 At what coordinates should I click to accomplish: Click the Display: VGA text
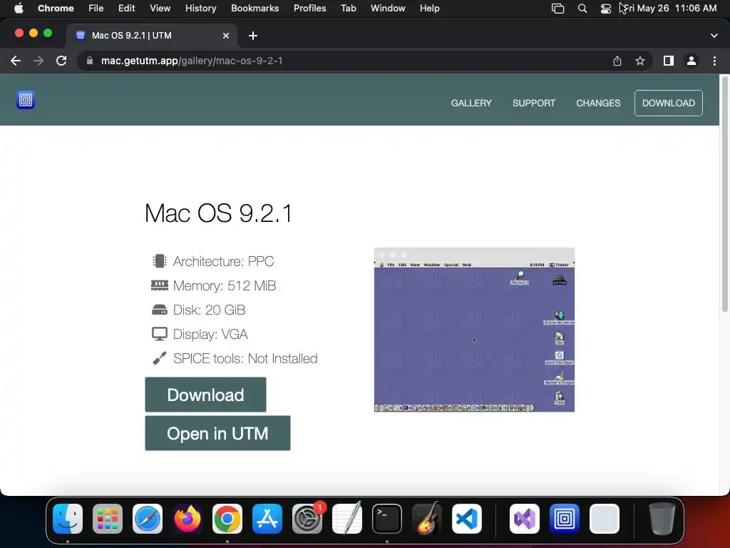210,334
